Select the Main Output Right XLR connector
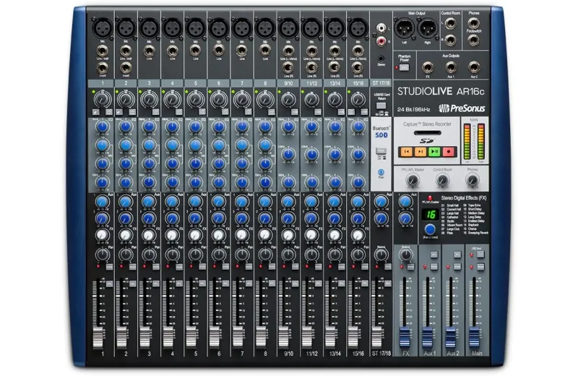 click(428, 28)
